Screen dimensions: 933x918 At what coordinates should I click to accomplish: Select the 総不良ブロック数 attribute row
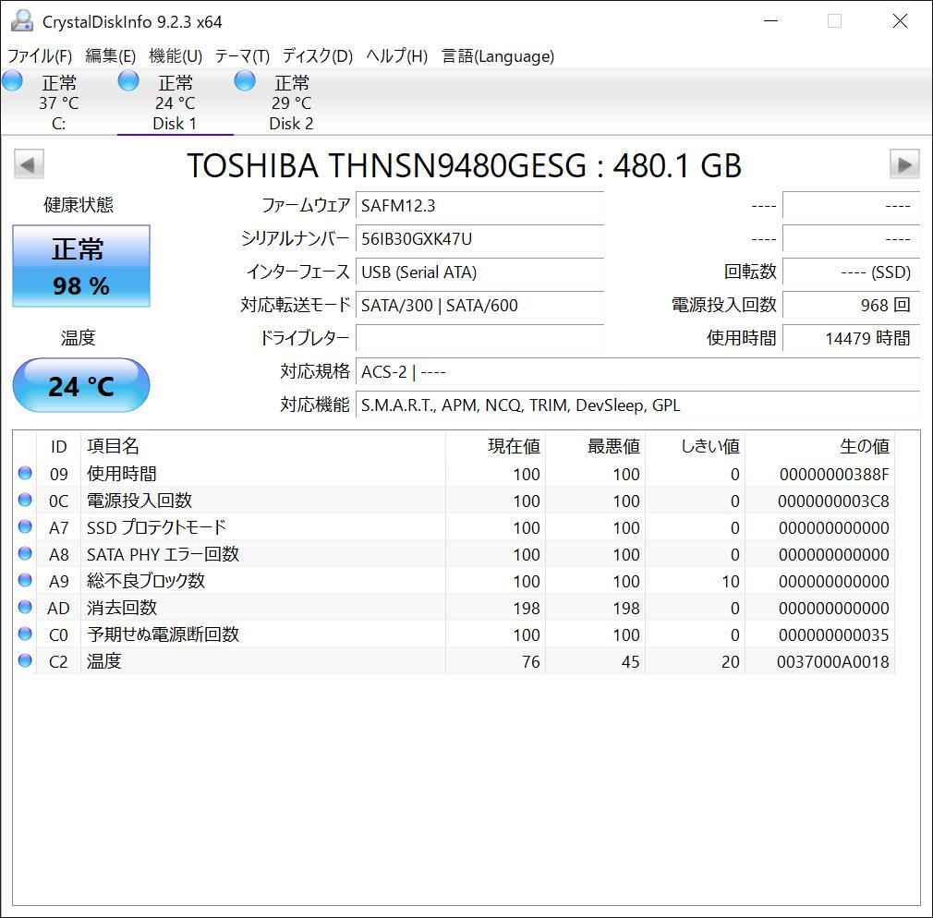pyautogui.click(x=454, y=581)
